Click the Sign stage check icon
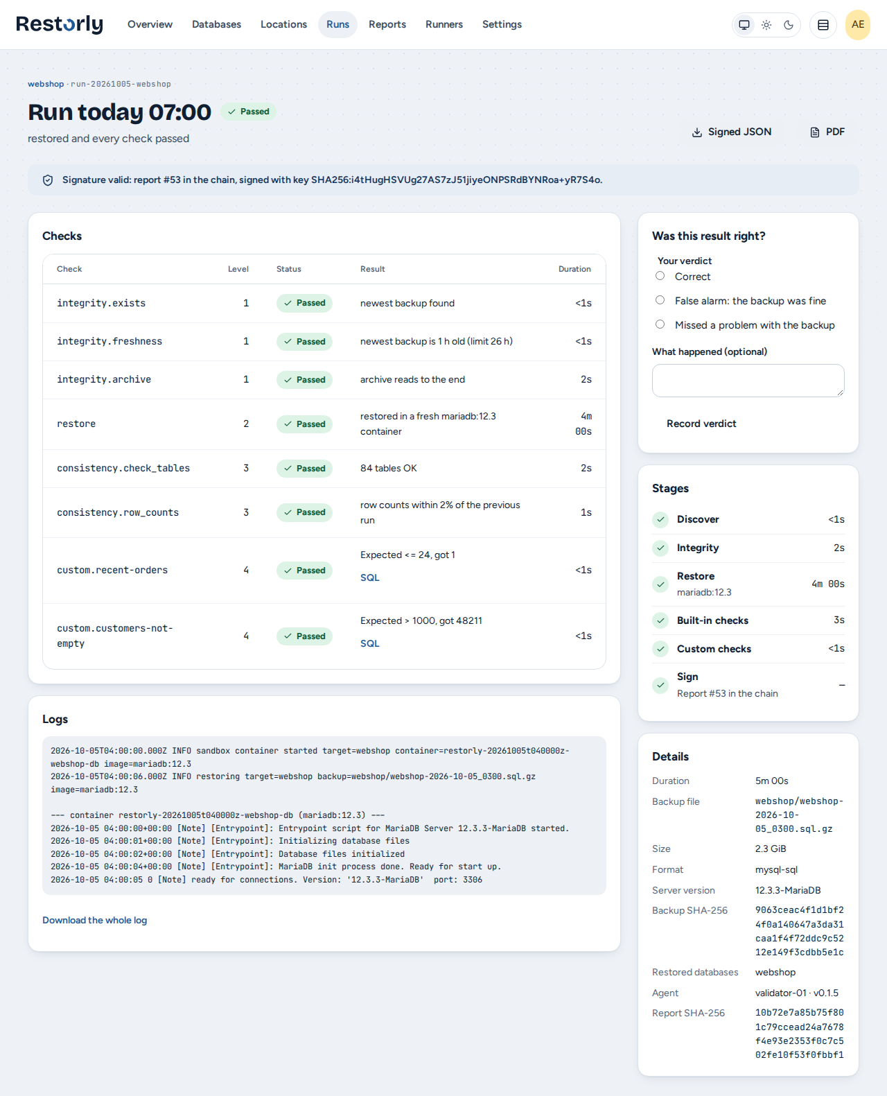887x1096 pixels. point(660,685)
